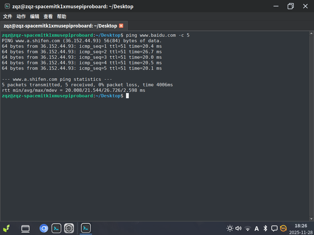Switch to the running terminal taskbar entry
The width and height of the screenshot is (314, 235).
pyautogui.click(x=86, y=228)
